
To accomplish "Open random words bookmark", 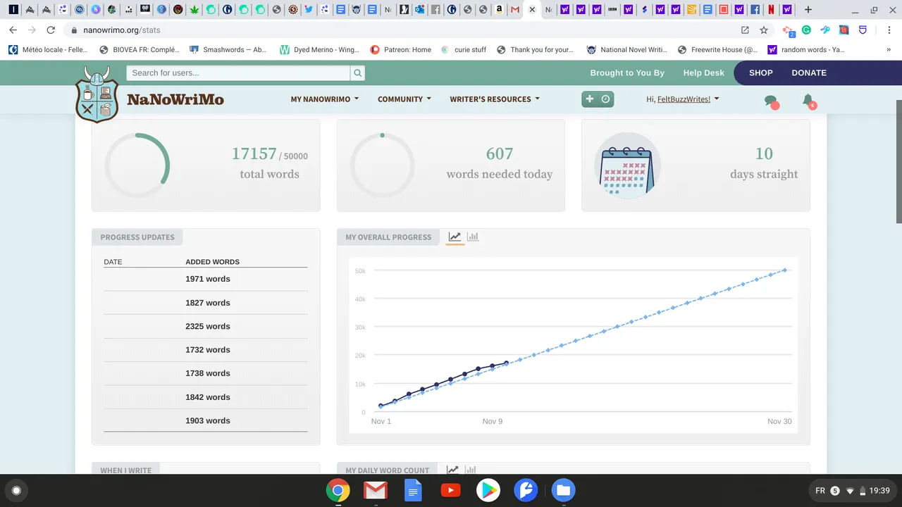I will (806, 50).
